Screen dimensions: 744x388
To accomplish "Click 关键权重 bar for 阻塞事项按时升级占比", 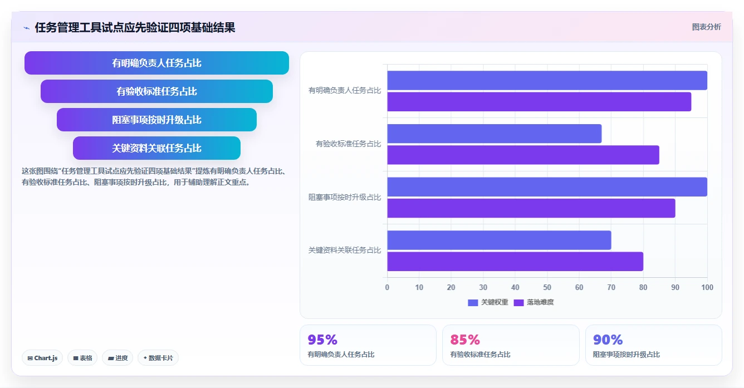I will [x=547, y=187].
